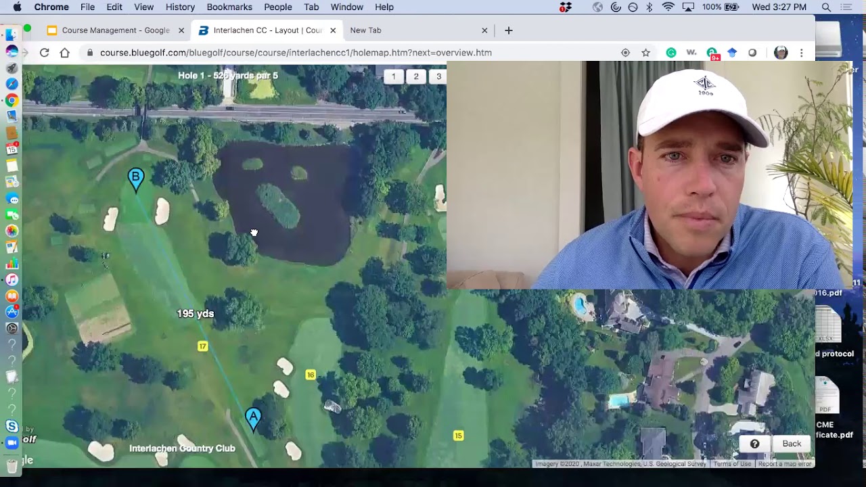
Task: Open the Chrome profile avatar
Action: pos(781,53)
